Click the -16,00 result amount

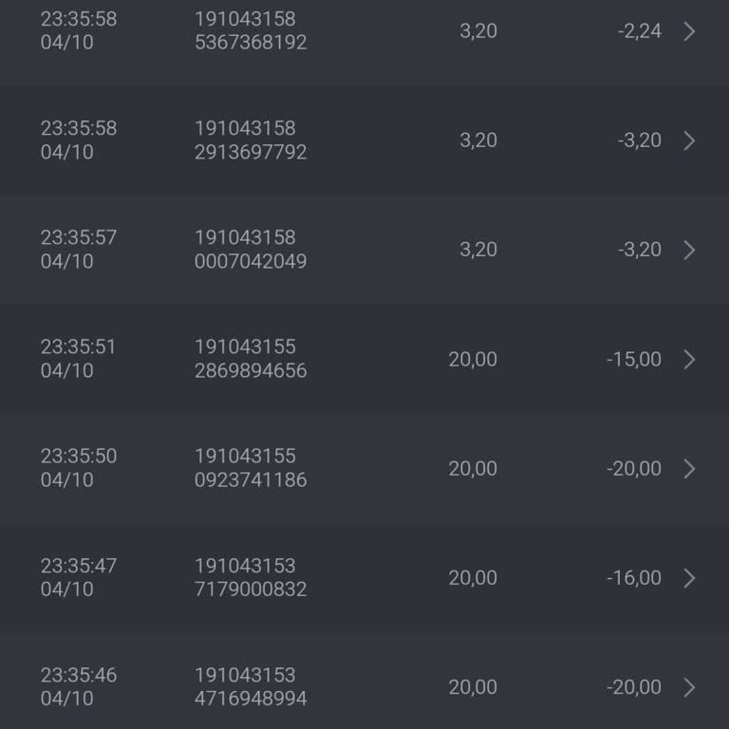pyautogui.click(x=634, y=578)
